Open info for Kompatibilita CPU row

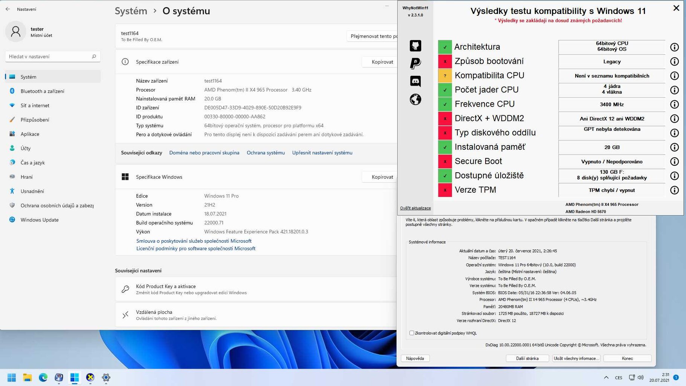click(x=674, y=76)
